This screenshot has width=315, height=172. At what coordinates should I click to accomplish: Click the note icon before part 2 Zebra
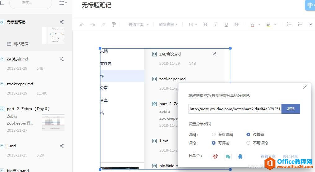(2, 109)
